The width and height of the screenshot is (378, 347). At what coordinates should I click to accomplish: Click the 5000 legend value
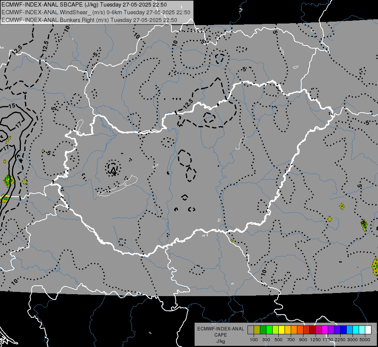coord(365,340)
